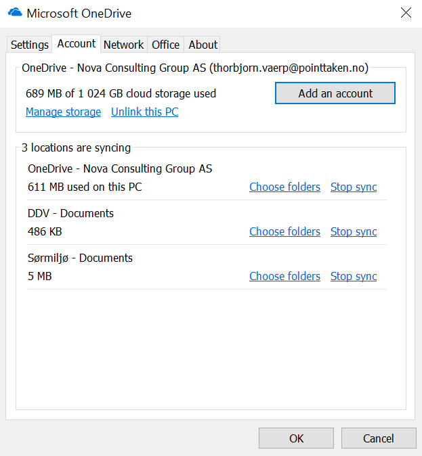Go to the Office tab
The image size is (422, 456).
(x=165, y=45)
